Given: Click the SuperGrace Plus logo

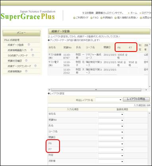Looking at the screenshot, I should coord(28,15).
